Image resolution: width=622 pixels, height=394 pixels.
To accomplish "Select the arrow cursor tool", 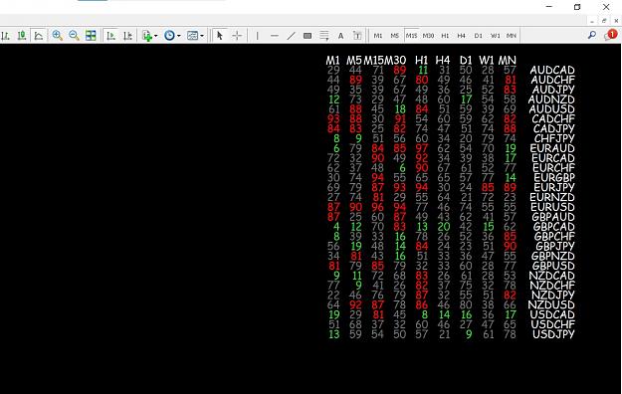I will coord(219,36).
